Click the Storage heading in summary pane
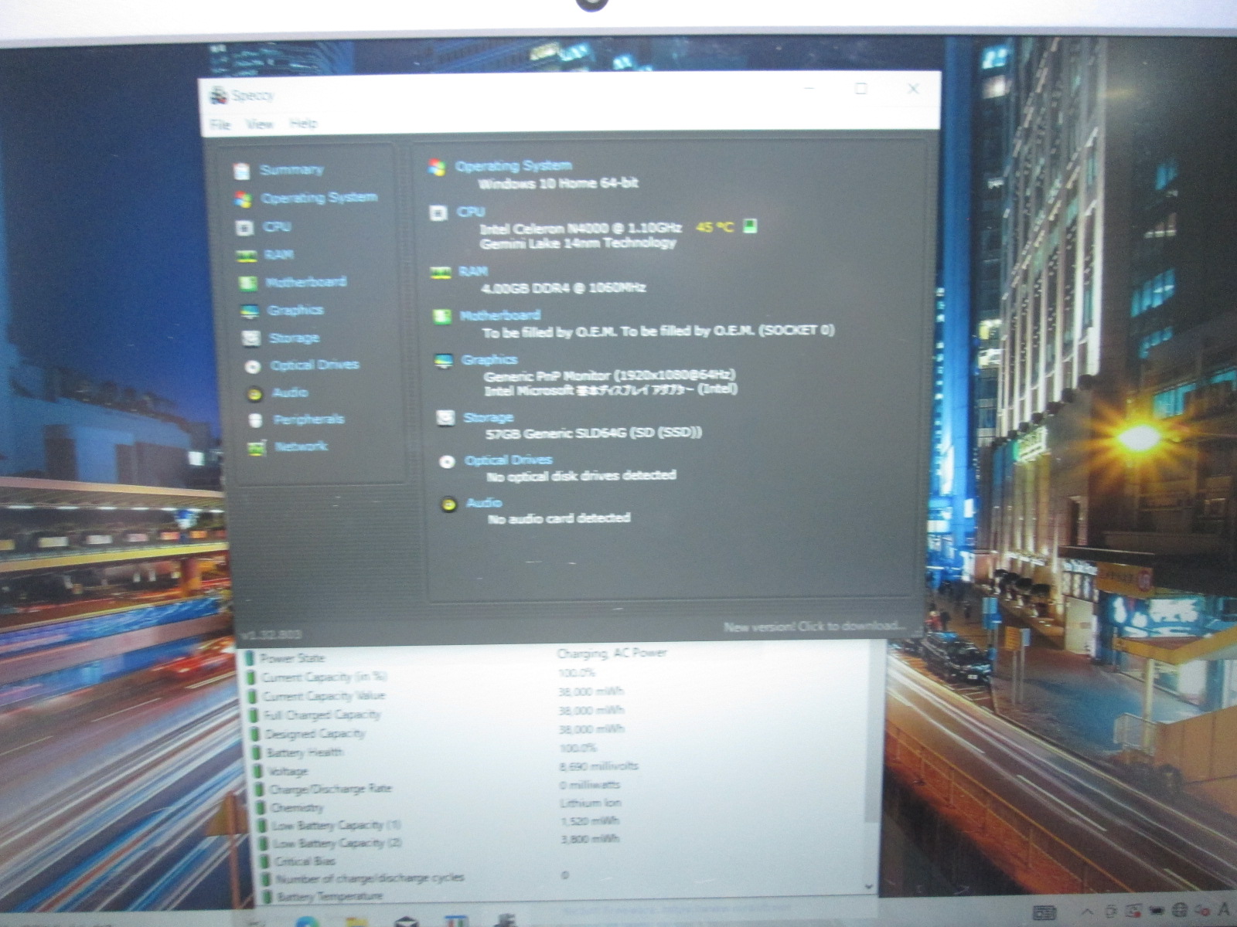 (488, 418)
